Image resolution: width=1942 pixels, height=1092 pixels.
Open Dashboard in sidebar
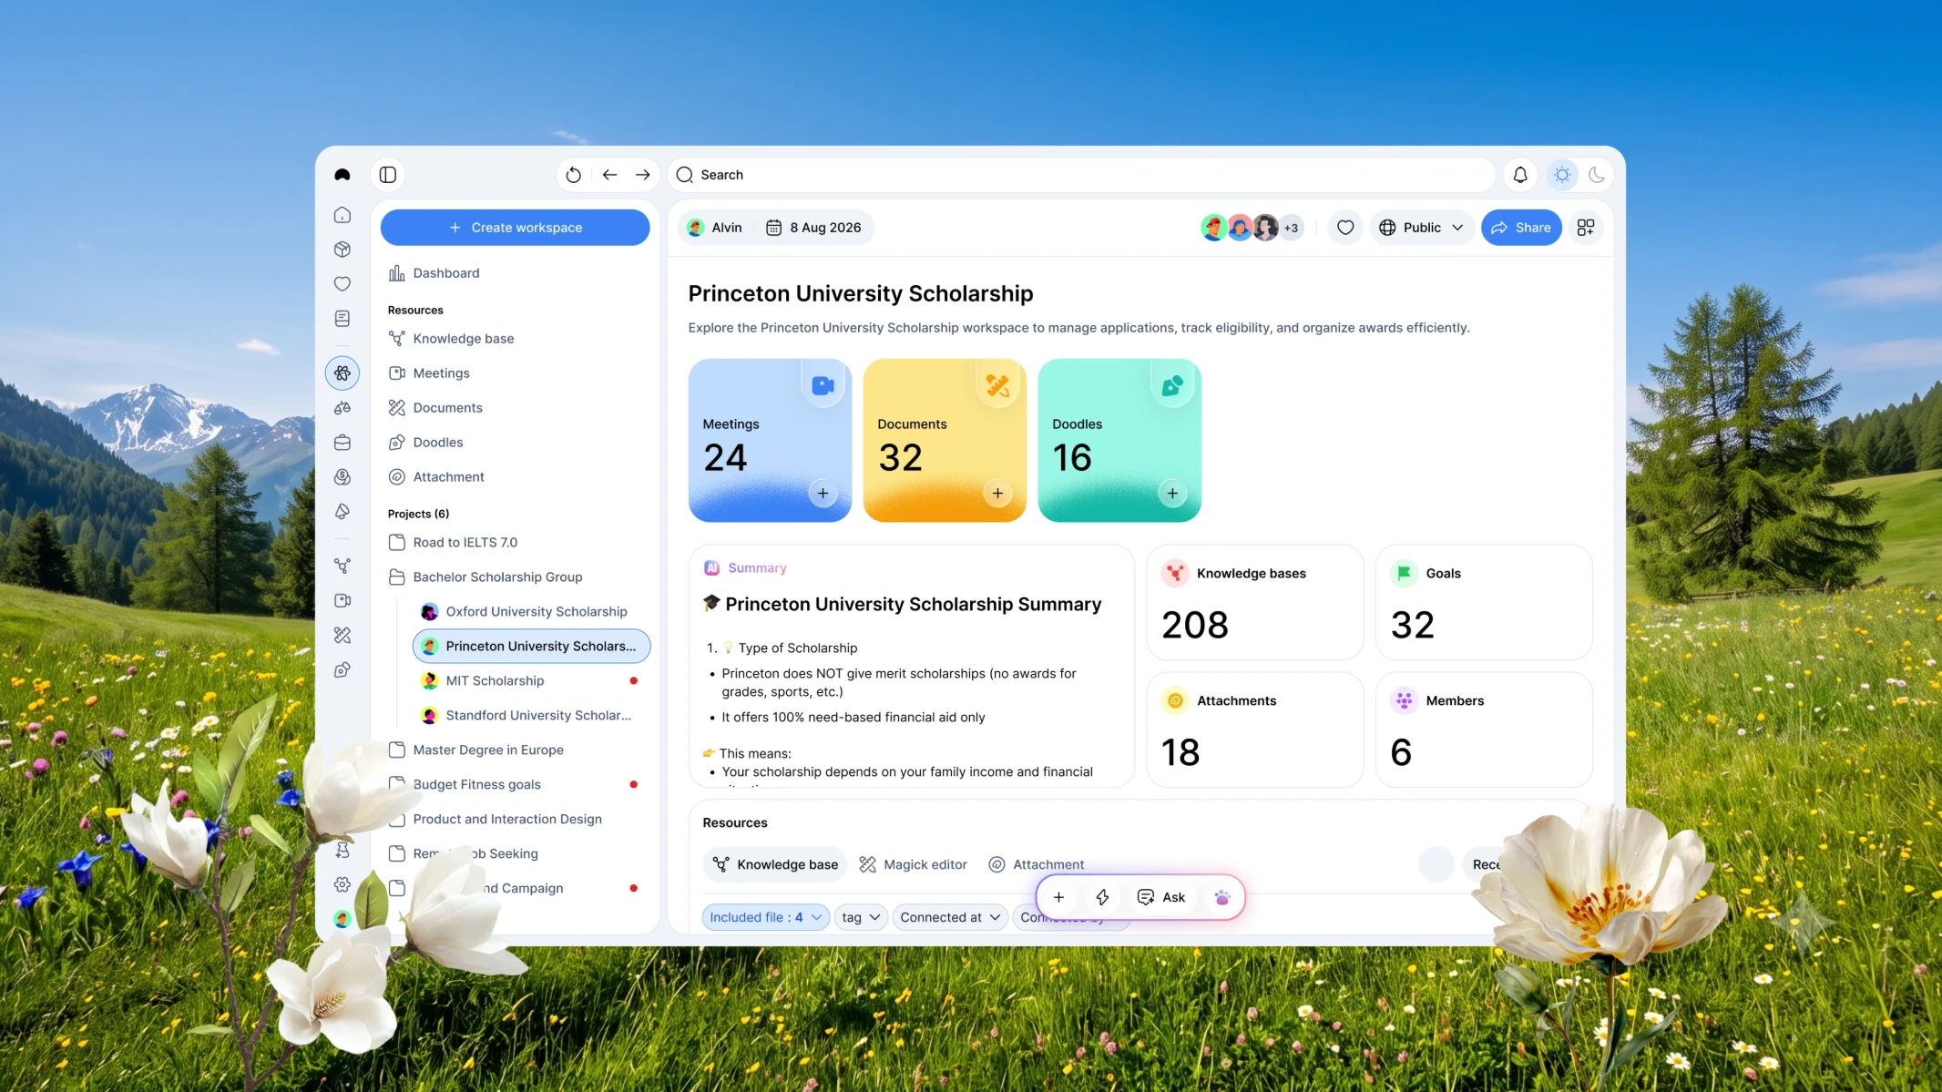tap(515, 273)
